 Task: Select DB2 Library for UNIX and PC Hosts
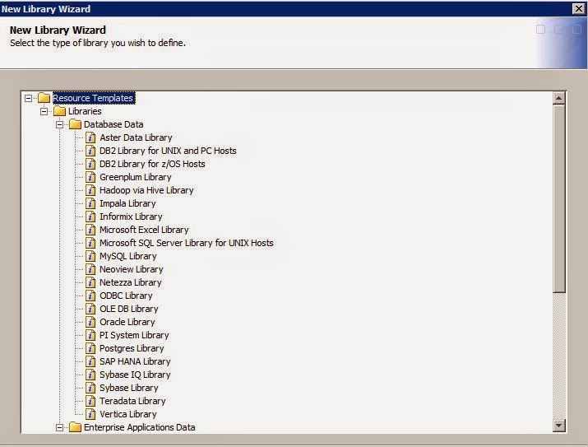(168, 151)
